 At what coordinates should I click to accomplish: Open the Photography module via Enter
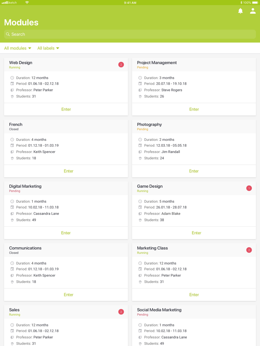click(194, 171)
